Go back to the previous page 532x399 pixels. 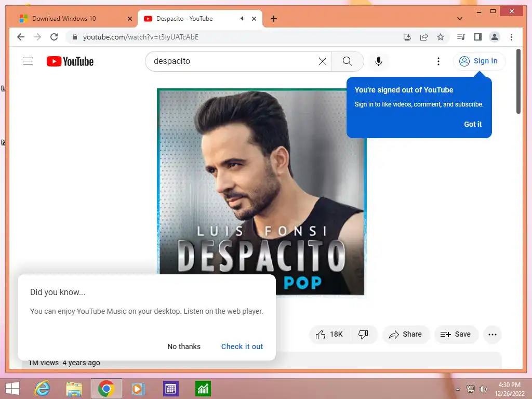(21, 37)
